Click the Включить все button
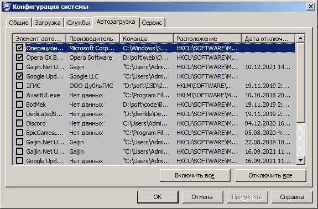 tap(195, 176)
